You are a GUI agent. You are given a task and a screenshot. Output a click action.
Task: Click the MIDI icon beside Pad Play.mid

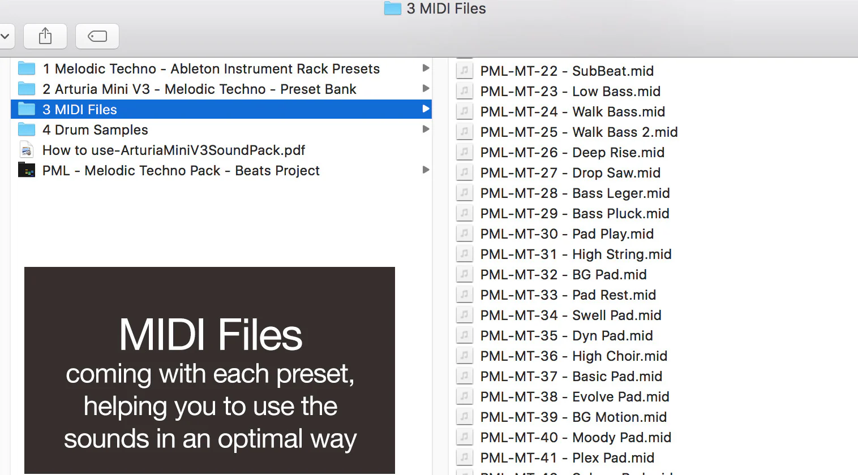[x=464, y=234]
